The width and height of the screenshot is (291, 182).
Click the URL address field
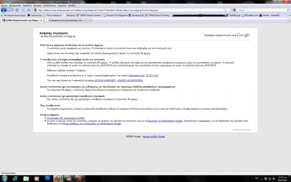[x=130, y=10]
